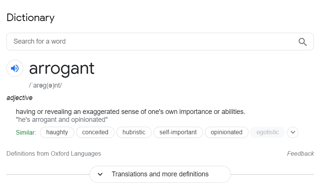Click the faded 'egotistic' chip

268,132
